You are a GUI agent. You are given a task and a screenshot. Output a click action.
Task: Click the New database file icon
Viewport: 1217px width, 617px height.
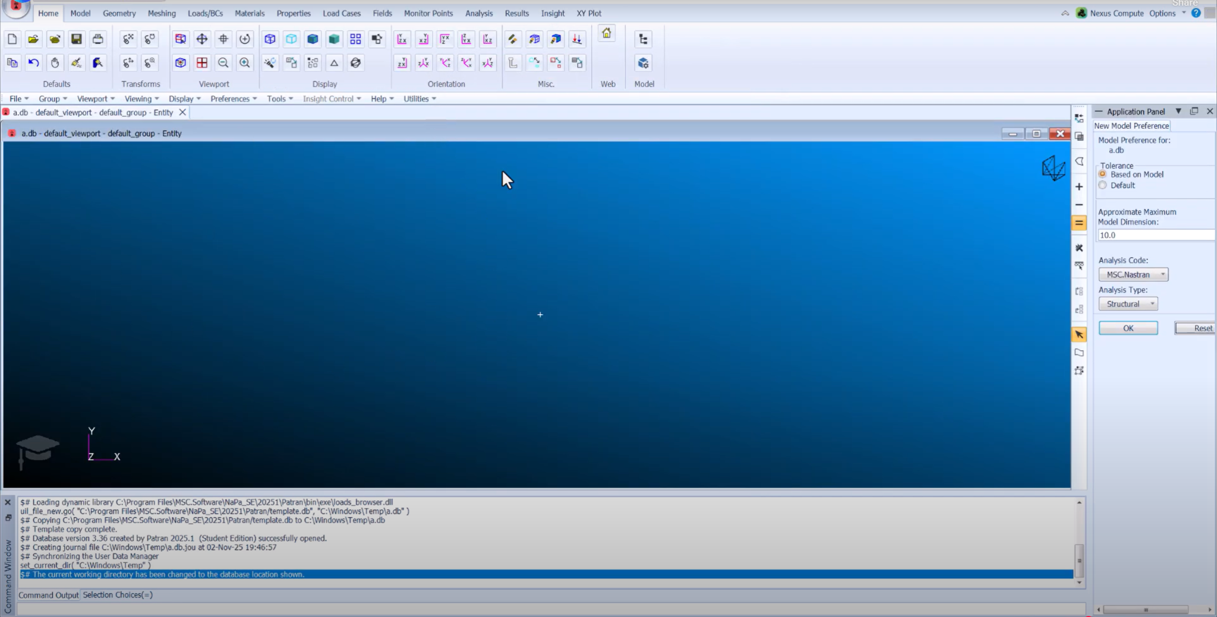tap(12, 39)
